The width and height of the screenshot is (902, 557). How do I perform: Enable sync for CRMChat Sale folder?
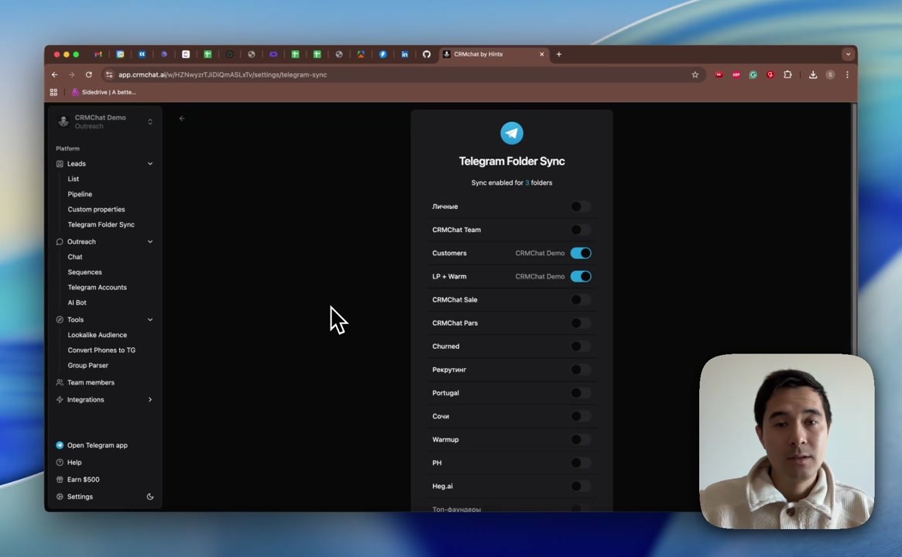click(581, 299)
